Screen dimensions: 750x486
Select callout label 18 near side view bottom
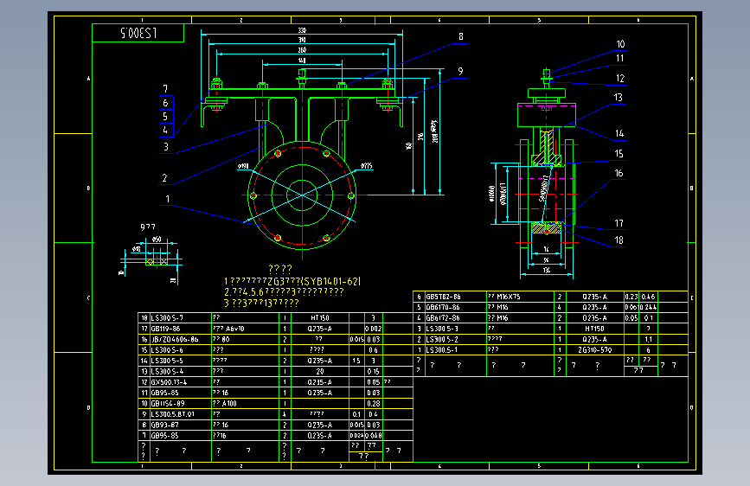(619, 240)
